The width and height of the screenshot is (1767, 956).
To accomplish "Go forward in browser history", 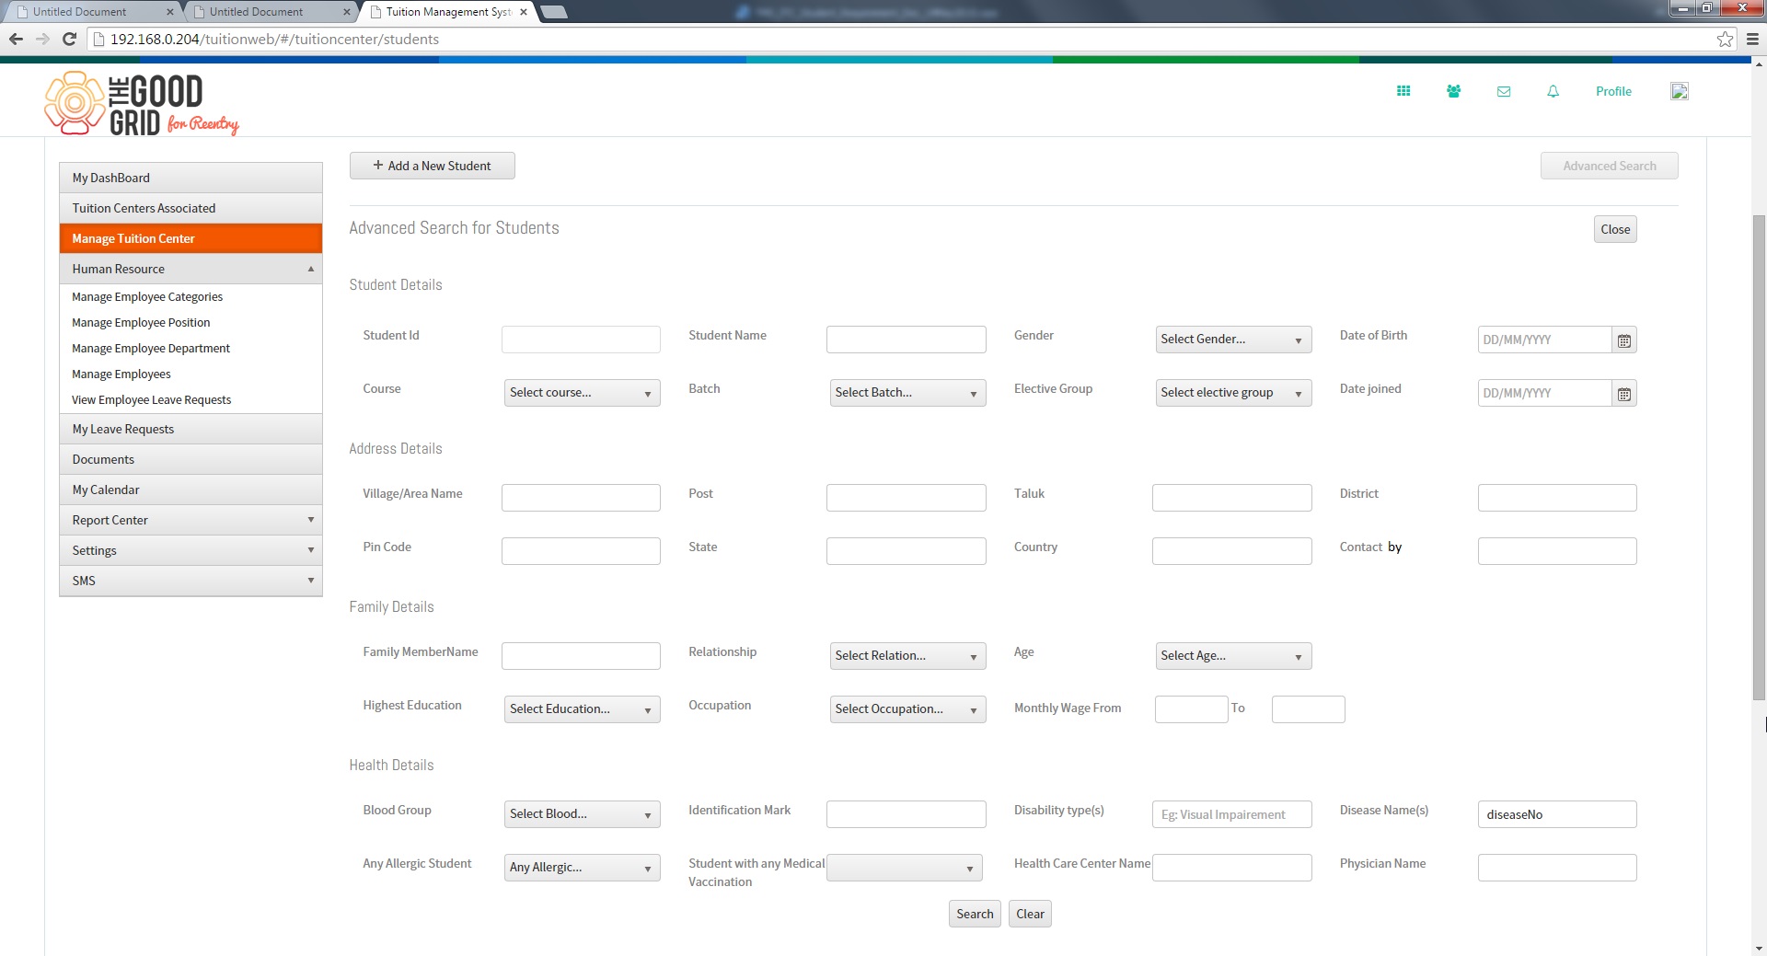I will pos(42,39).
